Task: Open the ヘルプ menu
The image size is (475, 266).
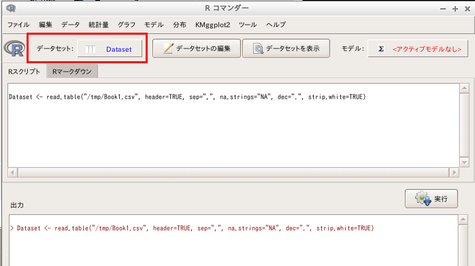Action: click(276, 24)
